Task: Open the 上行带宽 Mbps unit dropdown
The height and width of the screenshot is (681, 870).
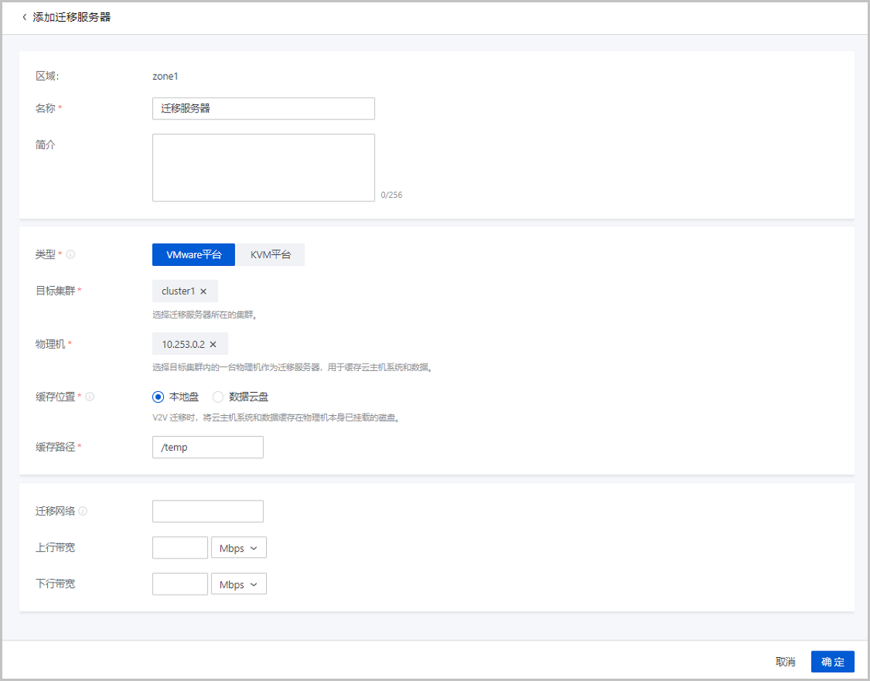Action: tap(239, 548)
